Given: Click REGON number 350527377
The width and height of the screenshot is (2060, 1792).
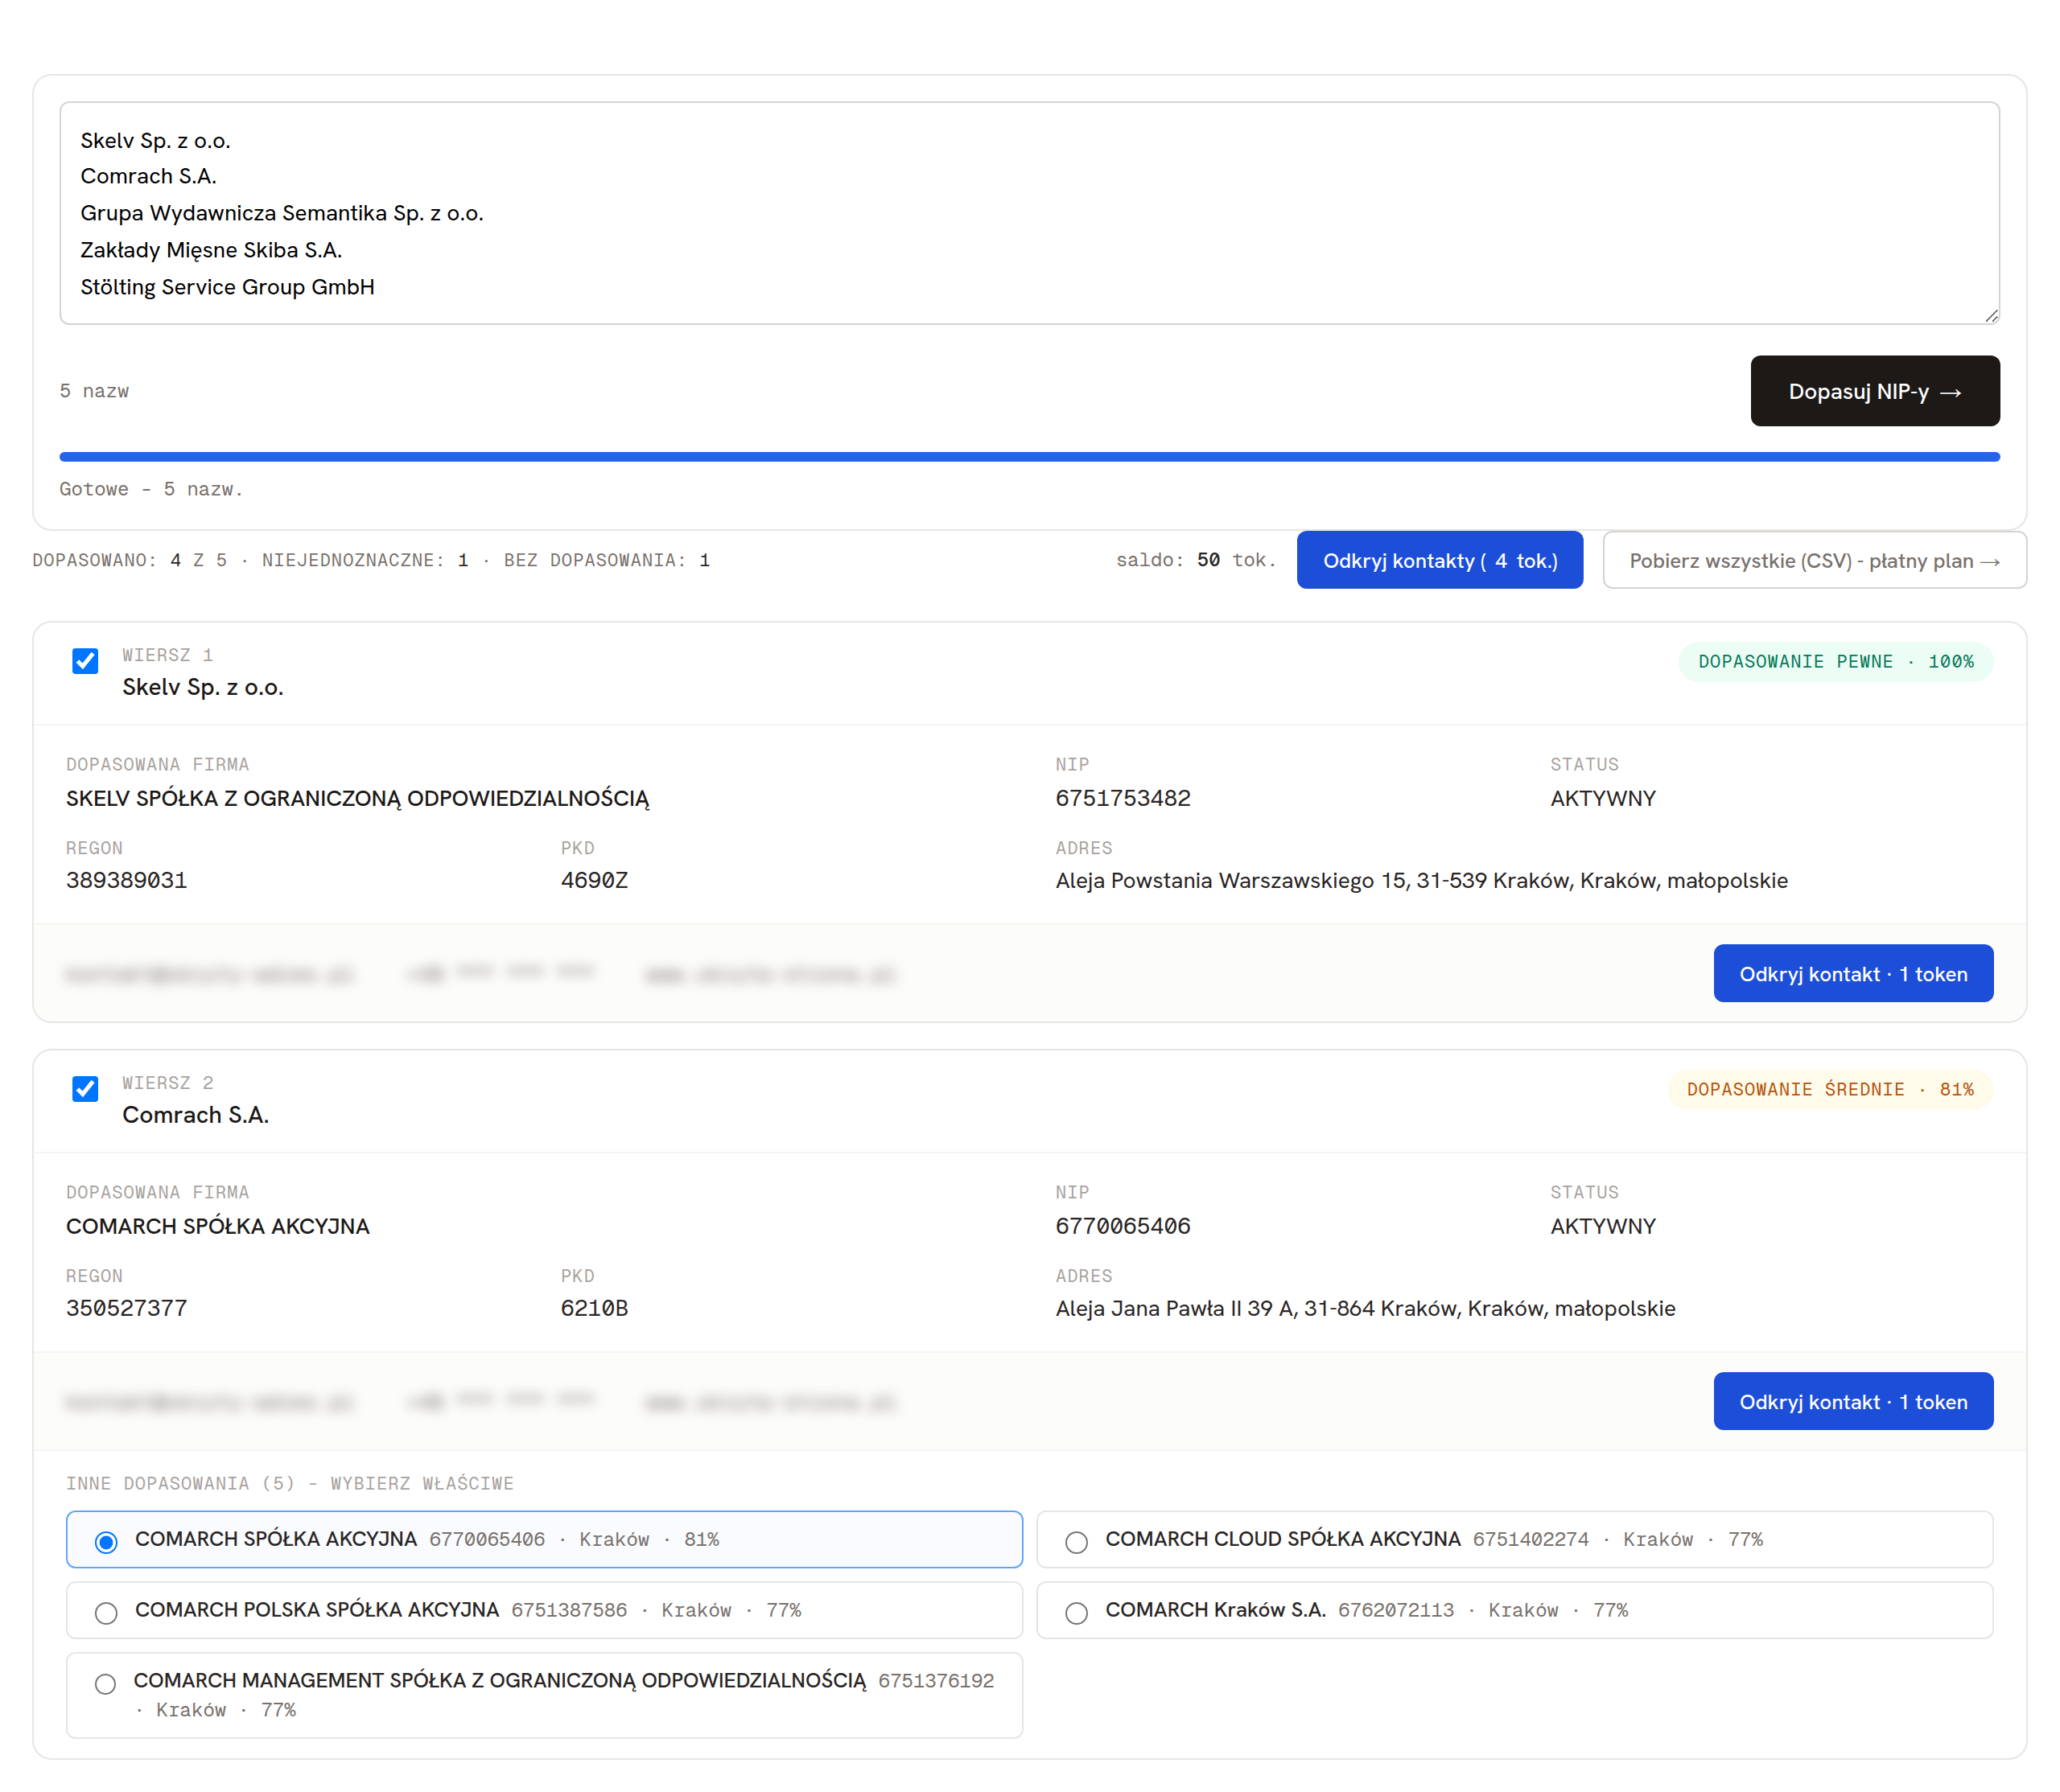Looking at the screenshot, I should coord(126,1308).
